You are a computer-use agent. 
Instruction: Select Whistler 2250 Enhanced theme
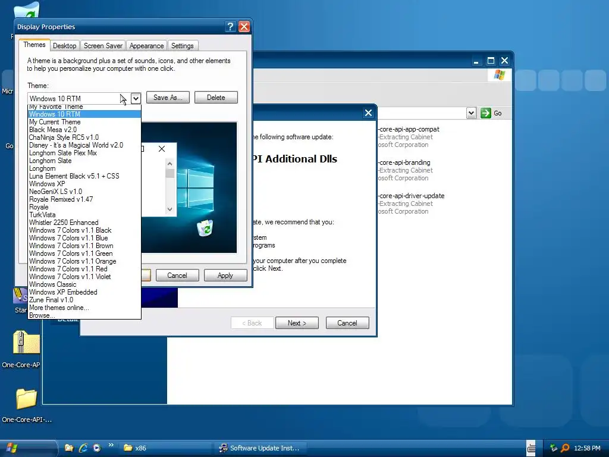pyautogui.click(x=84, y=223)
